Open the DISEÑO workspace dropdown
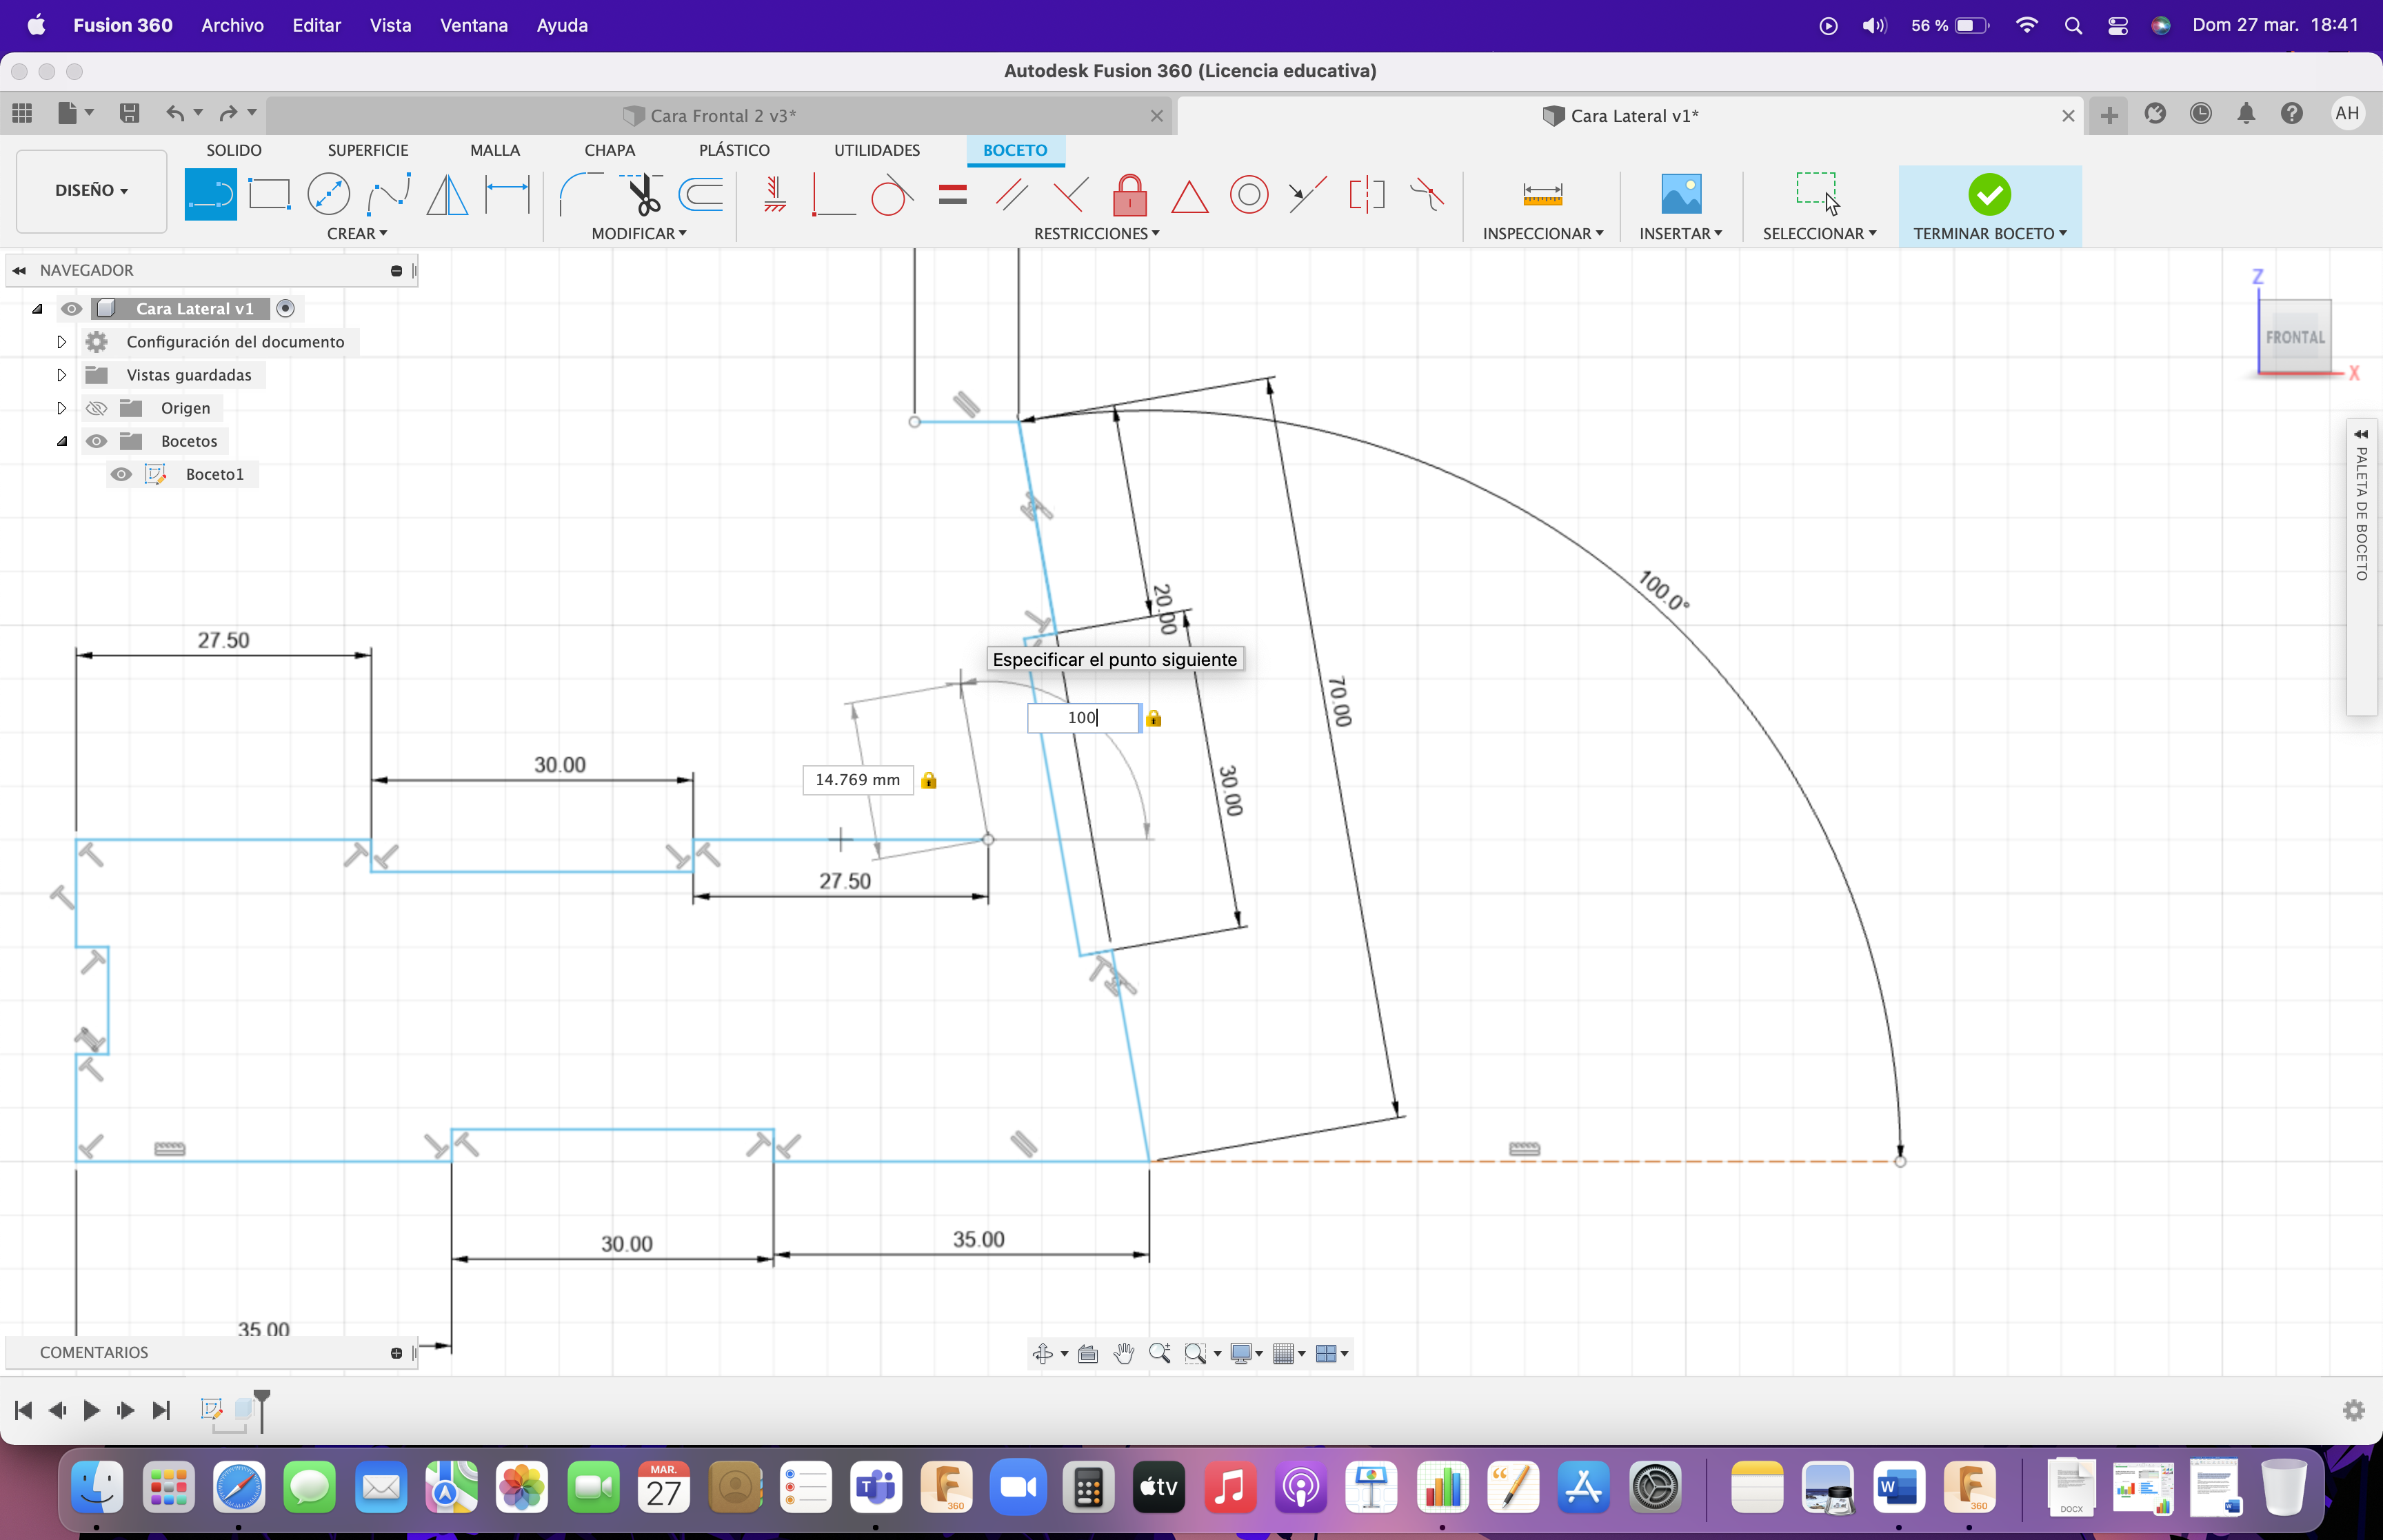This screenshot has height=1540, width=2383. (92, 191)
